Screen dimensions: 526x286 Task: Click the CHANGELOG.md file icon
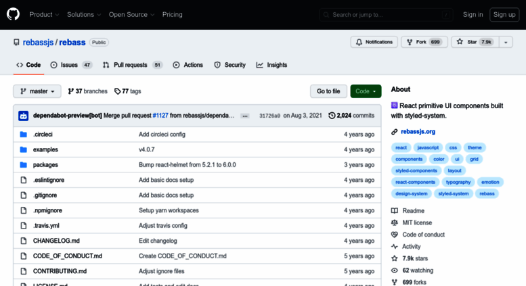(x=24, y=241)
